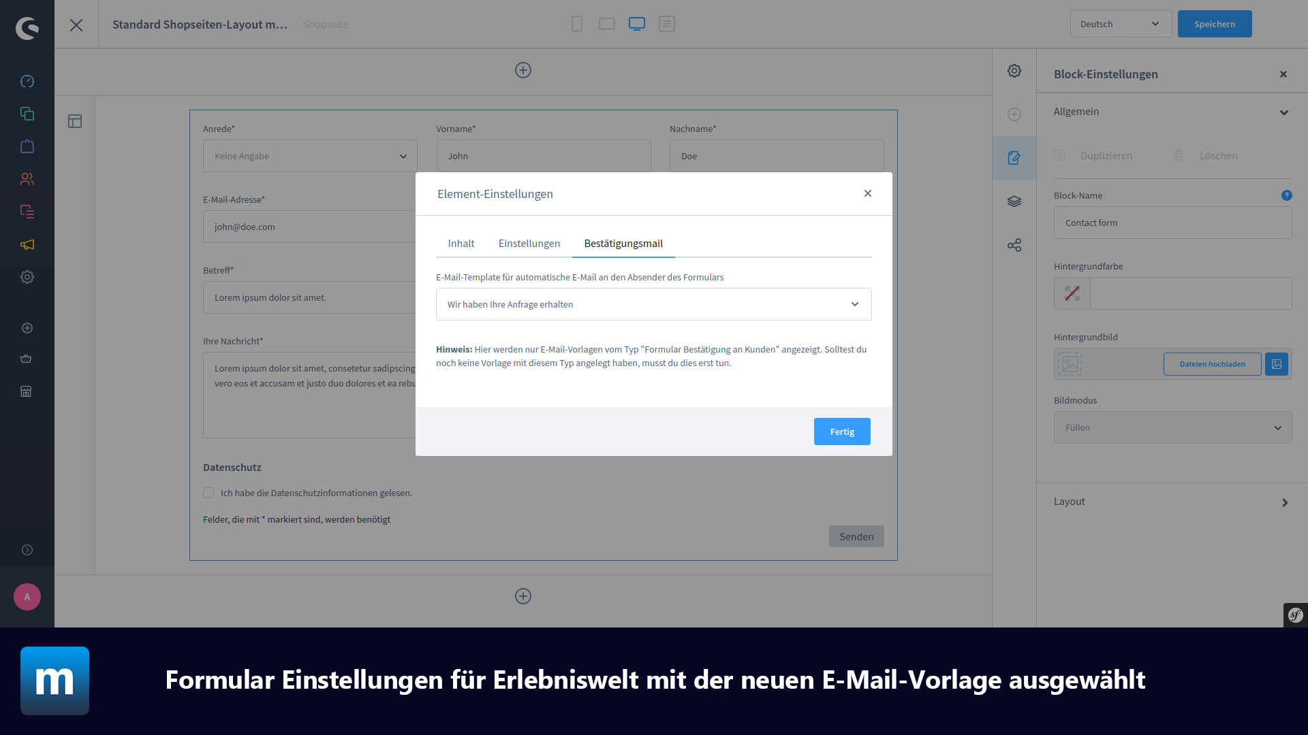Switch to the Inhalt tab

[x=461, y=243]
